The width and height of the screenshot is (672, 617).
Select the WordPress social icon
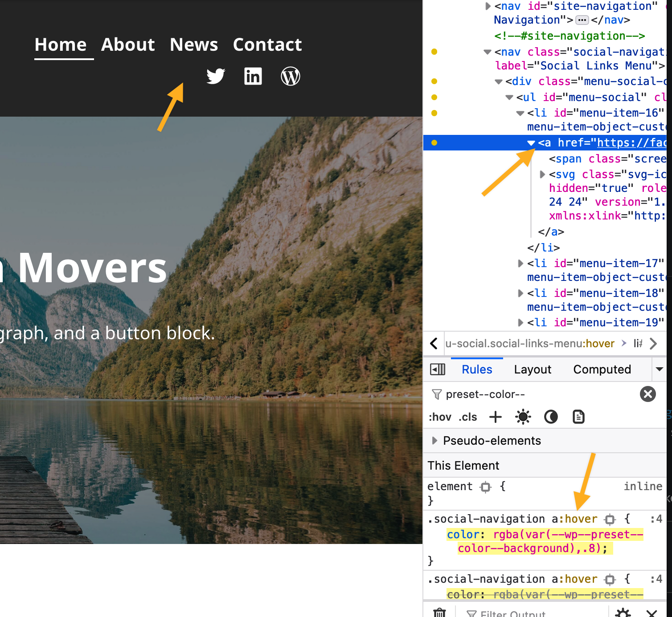click(290, 76)
